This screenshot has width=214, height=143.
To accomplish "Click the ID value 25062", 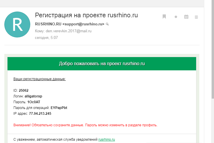I will tap(24, 91).
